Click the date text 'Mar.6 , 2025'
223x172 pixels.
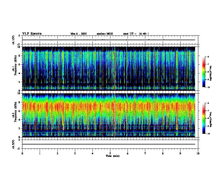pyautogui.click(x=79, y=34)
